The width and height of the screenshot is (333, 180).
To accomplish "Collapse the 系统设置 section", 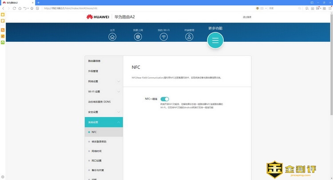I will 103,122.
